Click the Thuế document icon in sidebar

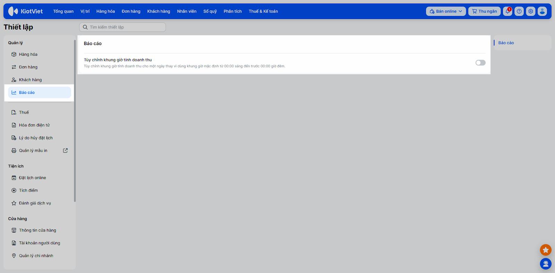coord(14,112)
